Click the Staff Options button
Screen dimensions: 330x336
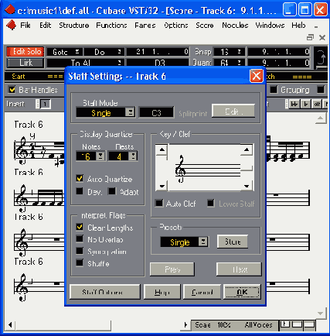(105, 292)
